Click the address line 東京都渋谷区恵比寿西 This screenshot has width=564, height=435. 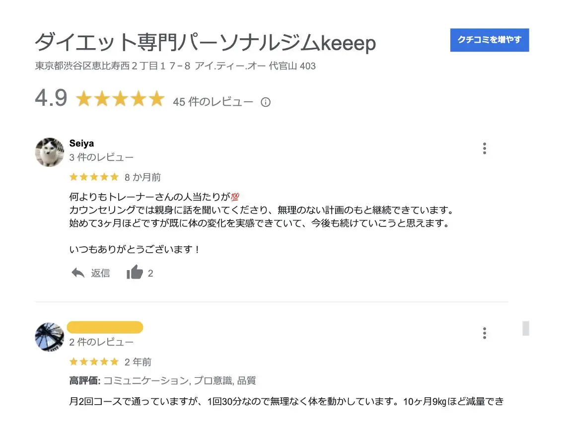click(x=175, y=66)
